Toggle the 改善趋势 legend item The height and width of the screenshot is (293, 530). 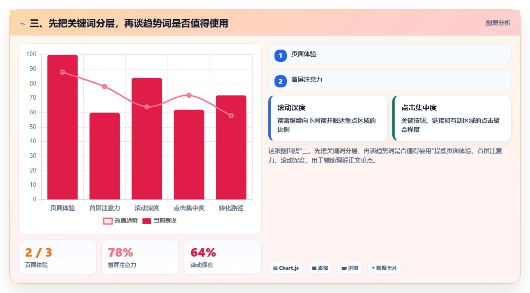click(x=120, y=221)
